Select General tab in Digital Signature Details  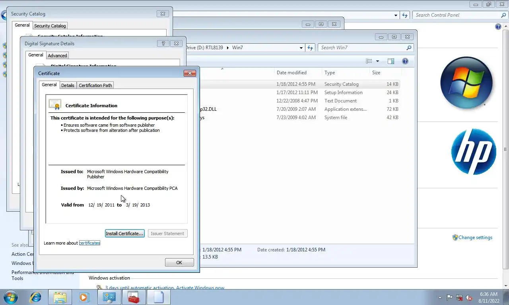coord(36,55)
